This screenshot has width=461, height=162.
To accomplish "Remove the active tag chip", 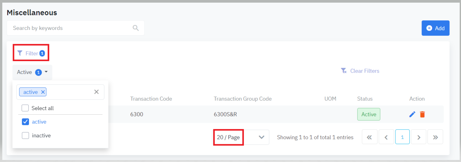I will [43, 92].
